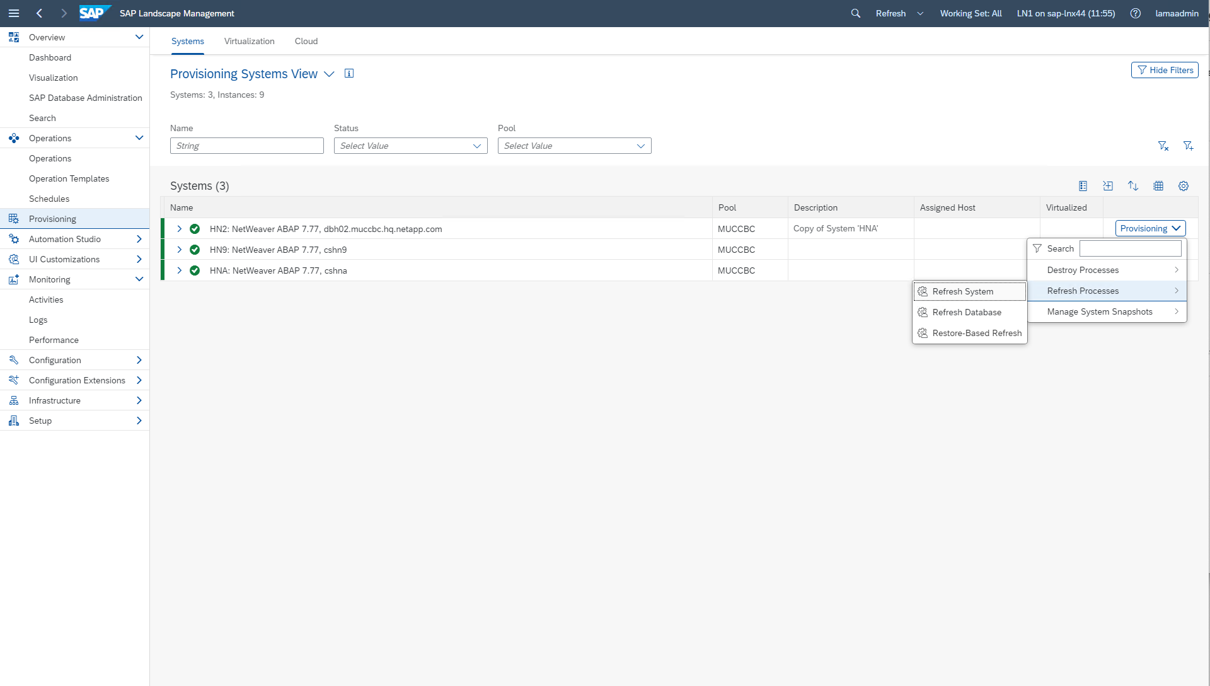Switch to the Virtualization tab
This screenshot has width=1210, height=686.
[x=249, y=41]
